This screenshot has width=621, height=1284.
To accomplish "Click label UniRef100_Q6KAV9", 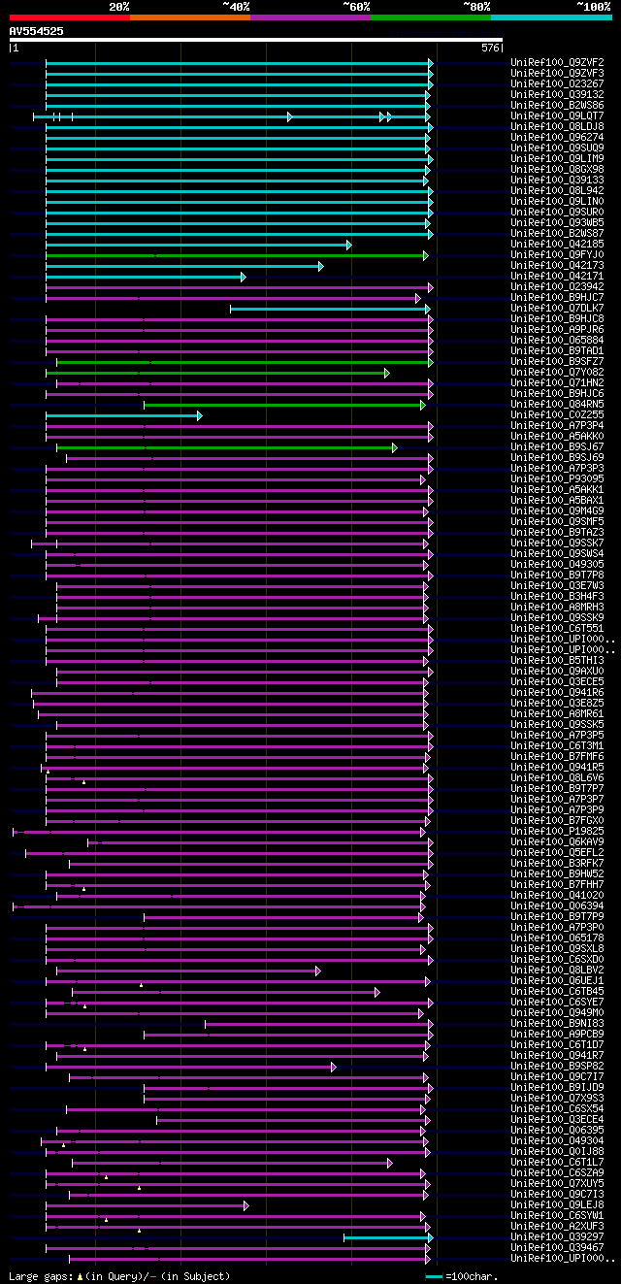I will coord(557,842).
